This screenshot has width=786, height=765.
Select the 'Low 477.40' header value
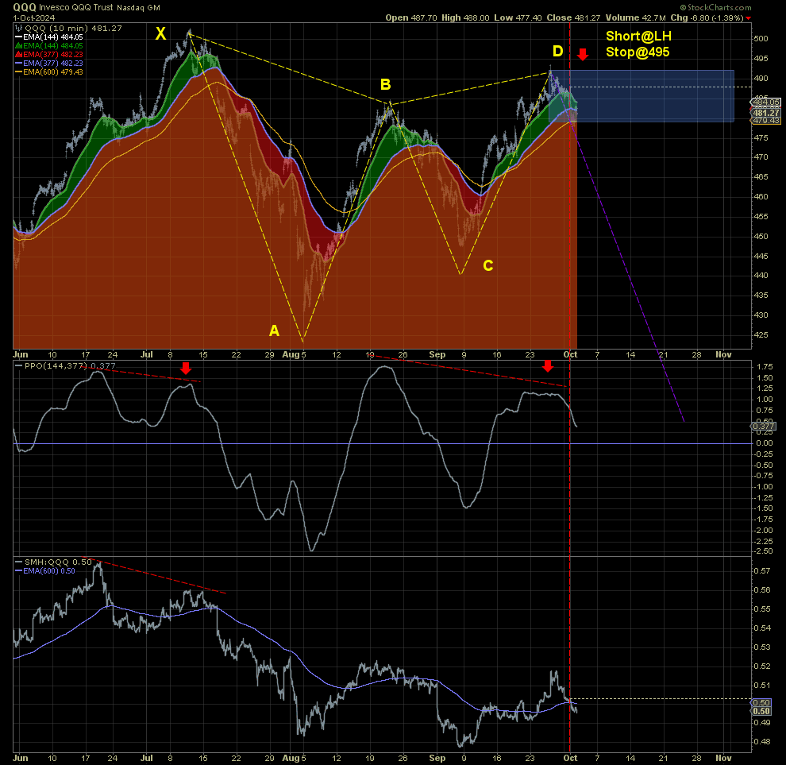(518, 17)
